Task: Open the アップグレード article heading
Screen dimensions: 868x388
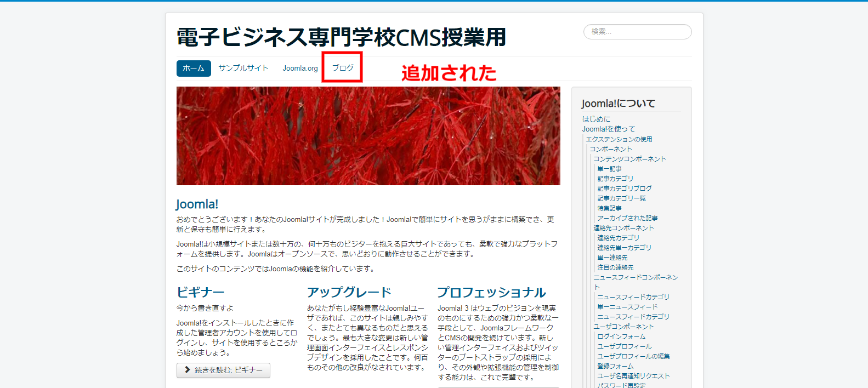Action: 349,292
